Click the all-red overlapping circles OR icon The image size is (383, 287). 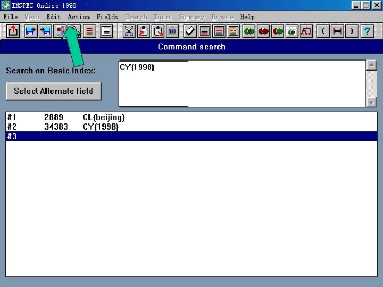tap(263, 31)
